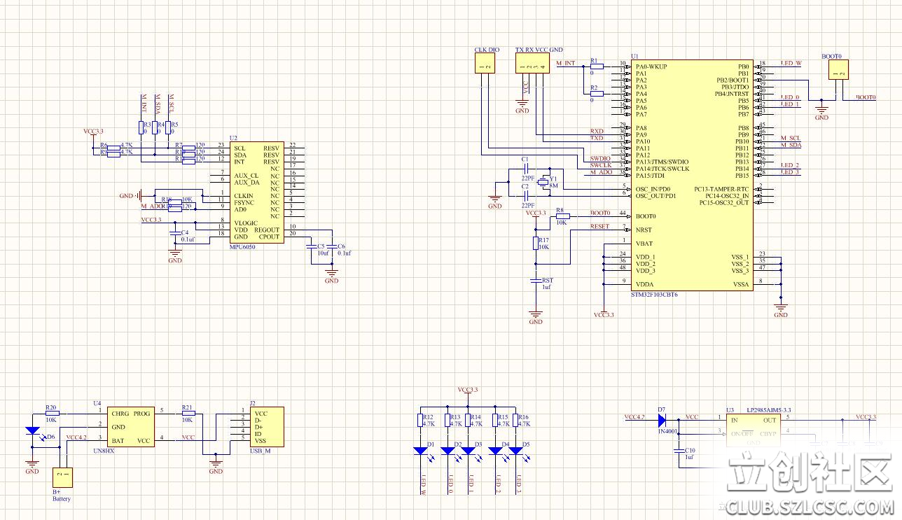The width and height of the screenshot is (902, 520).
Task: Select LED D4 symbol
Action: coord(497,451)
